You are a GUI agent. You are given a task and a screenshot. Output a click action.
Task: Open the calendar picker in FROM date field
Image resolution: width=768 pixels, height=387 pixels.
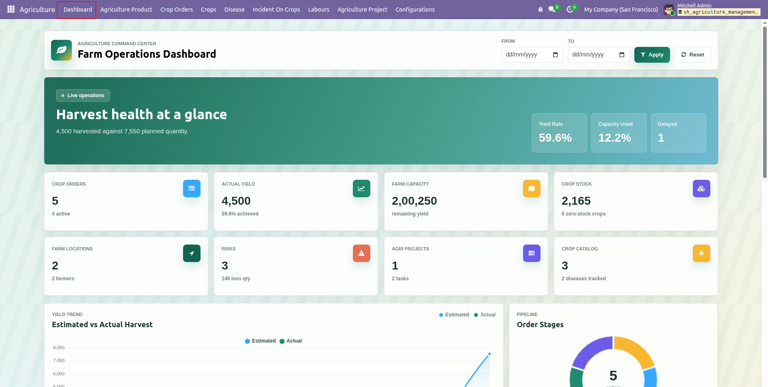(555, 55)
